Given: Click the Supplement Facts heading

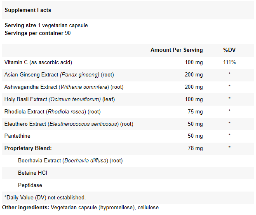Looking at the screenshot, I should click(x=28, y=9).
